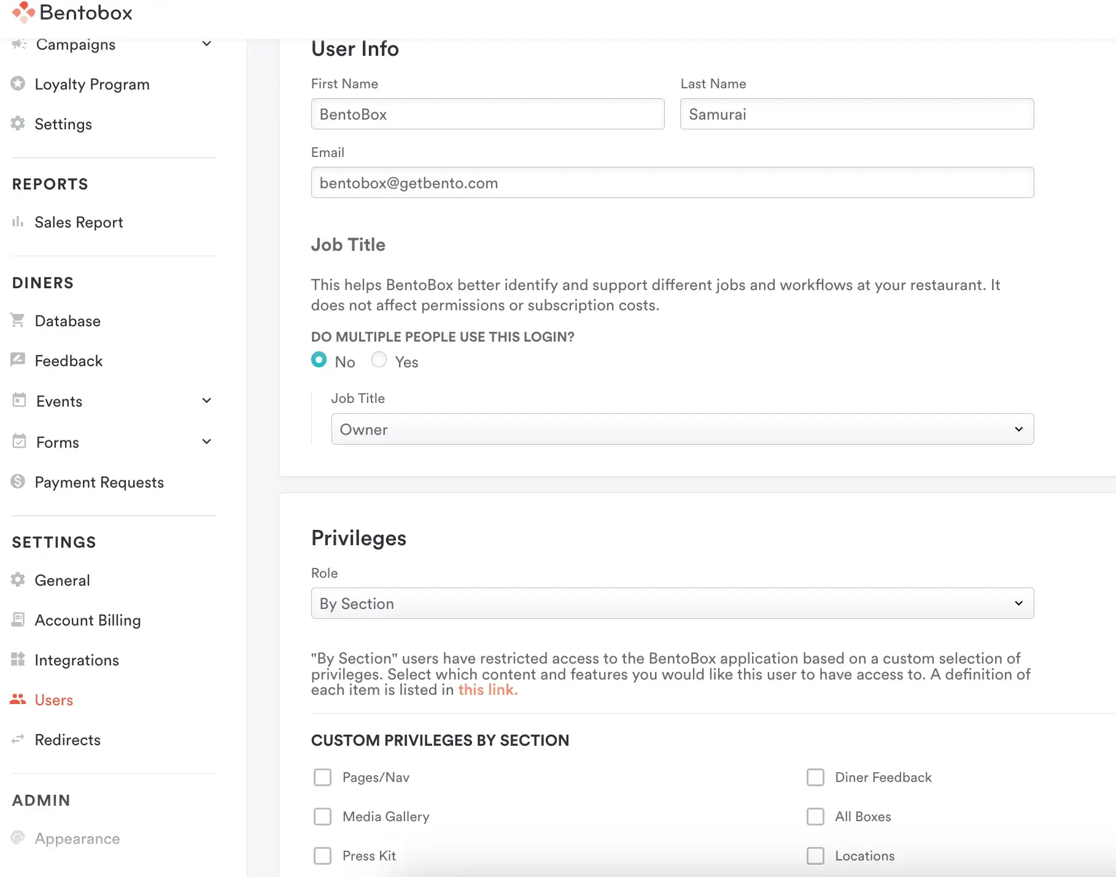1116x877 pixels.
Task: Click the Account Billing receipt icon
Action: [x=18, y=619]
